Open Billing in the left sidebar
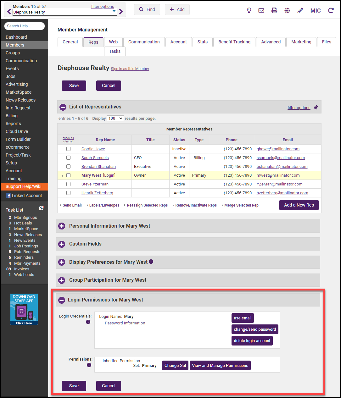Image resolution: width=341 pixels, height=398 pixels. tap(12, 116)
